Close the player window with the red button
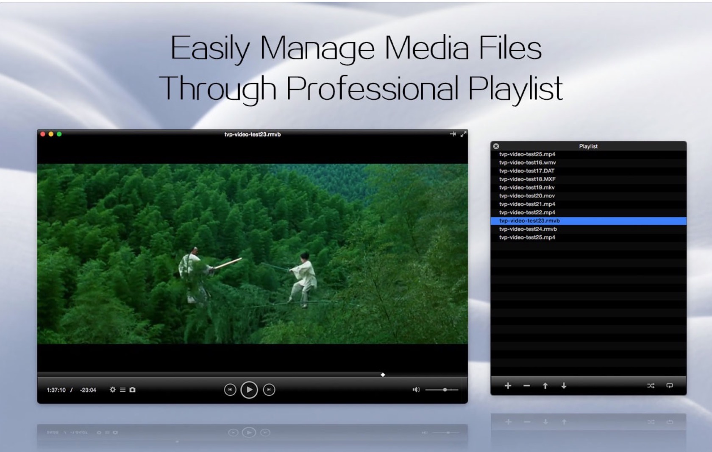 (43, 134)
